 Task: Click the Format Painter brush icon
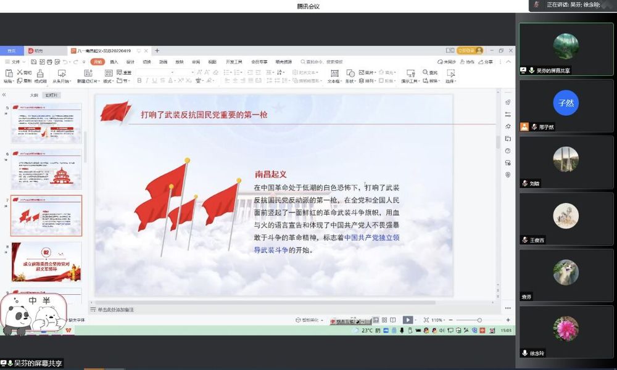point(40,74)
